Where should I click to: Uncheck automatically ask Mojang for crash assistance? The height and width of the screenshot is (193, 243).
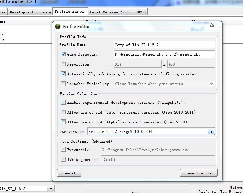tap(64, 74)
